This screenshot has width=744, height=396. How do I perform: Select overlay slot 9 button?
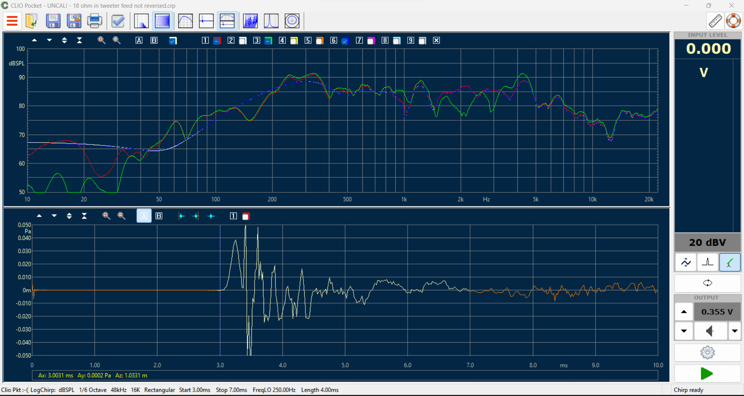411,40
